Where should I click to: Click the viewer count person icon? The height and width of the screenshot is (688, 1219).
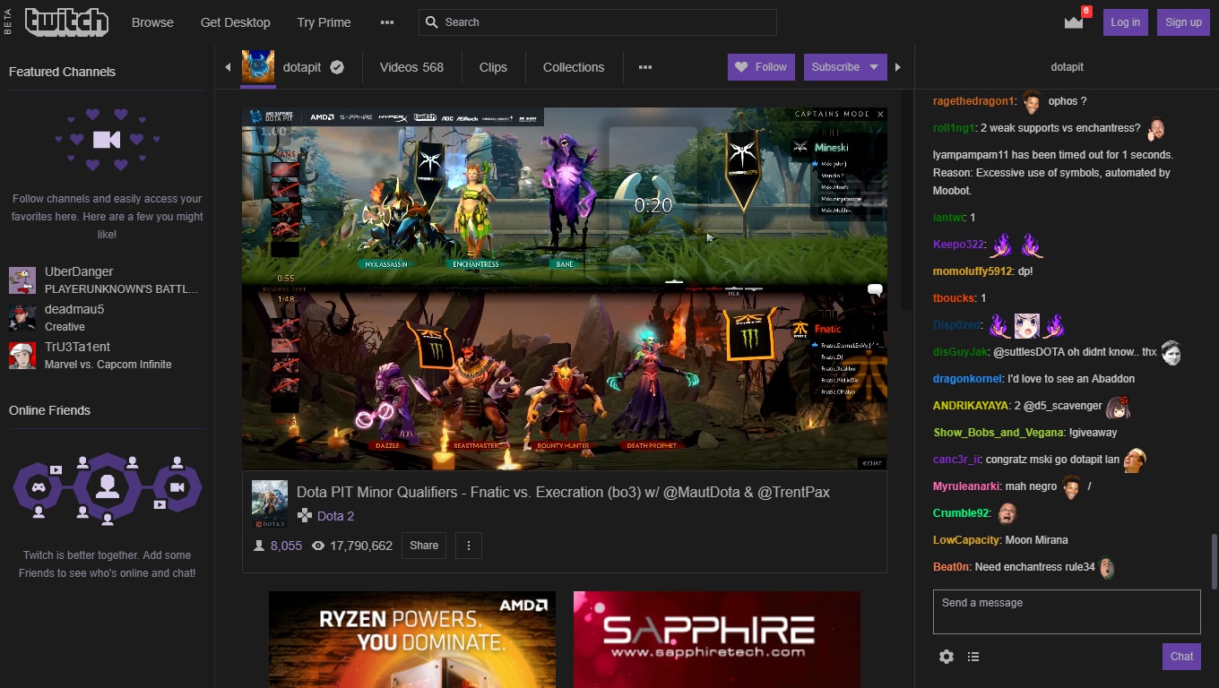(259, 546)
